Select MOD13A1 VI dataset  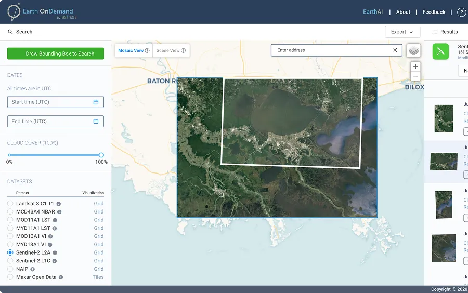coord(10,236)
